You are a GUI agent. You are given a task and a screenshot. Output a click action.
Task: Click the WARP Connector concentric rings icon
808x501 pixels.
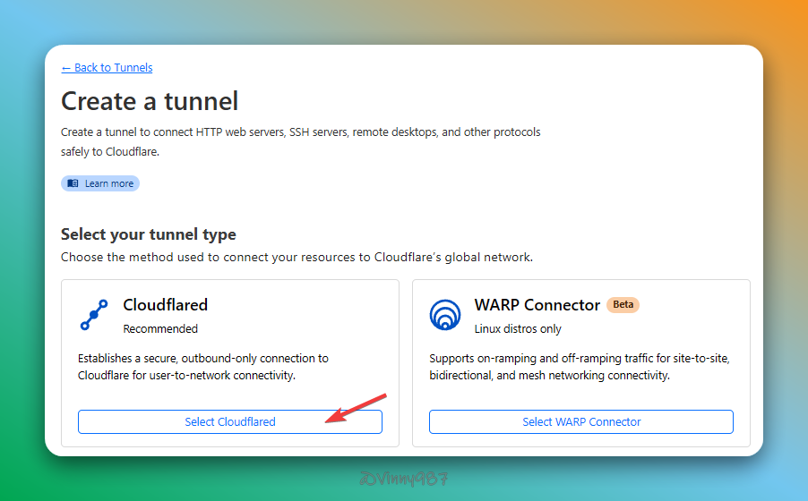(445, 315)
